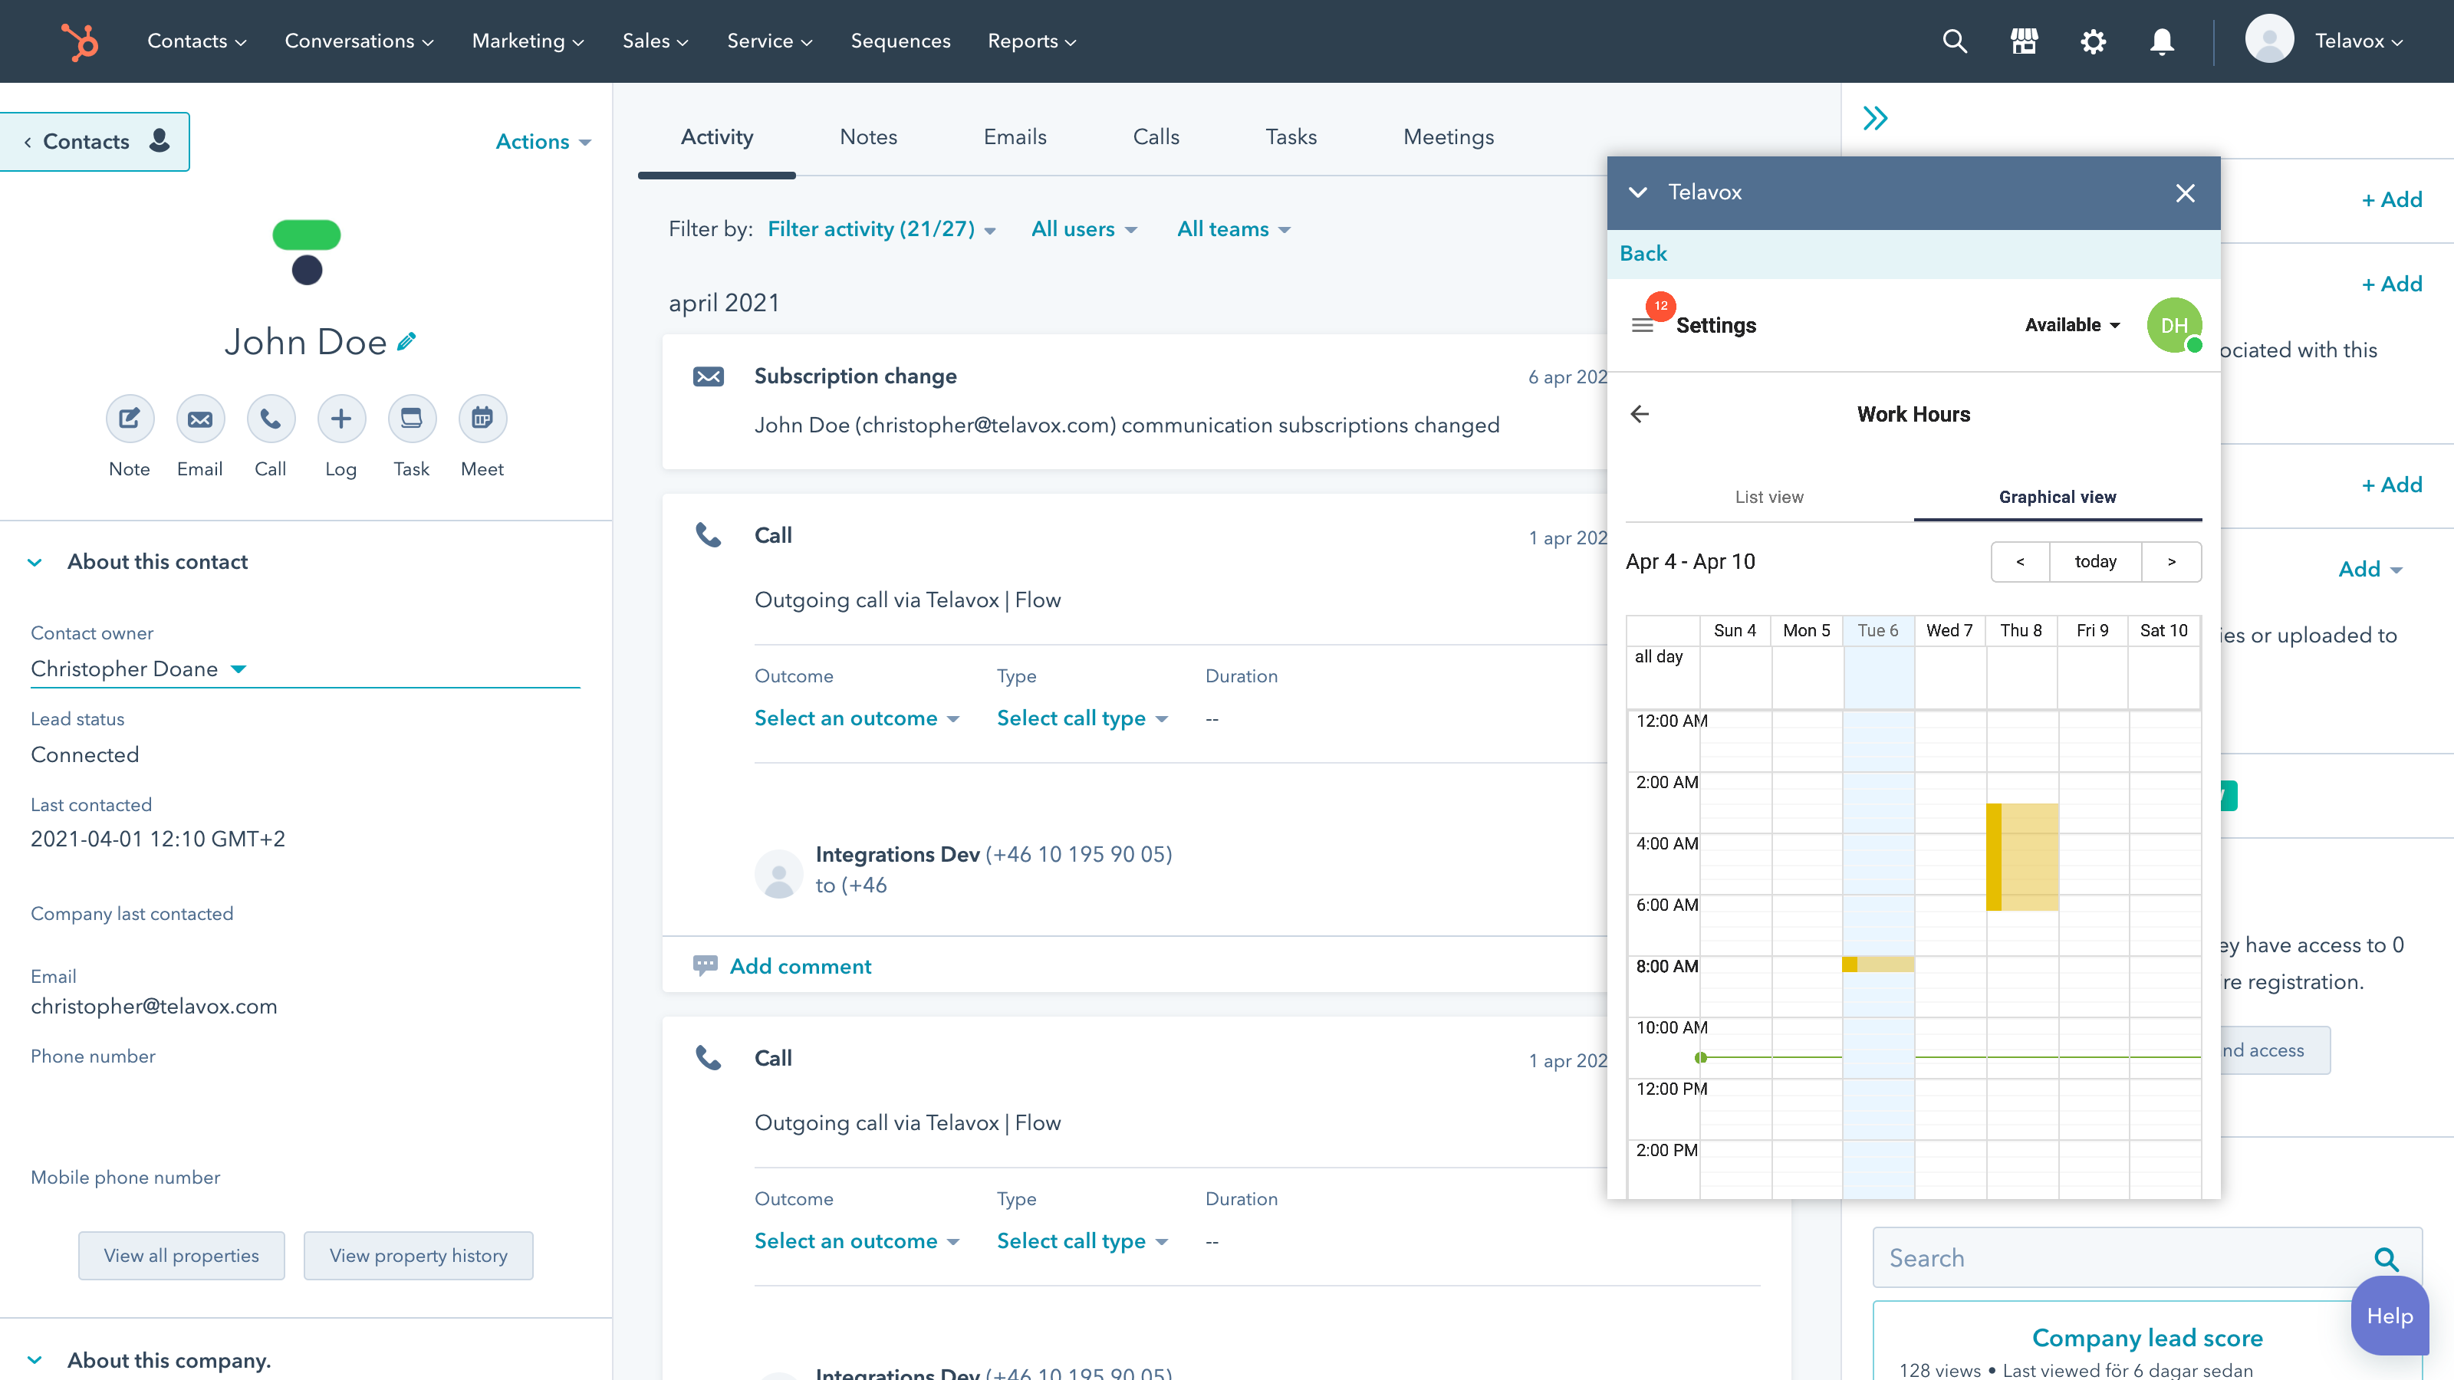Open the Marketing menu
Screen dimensions: 2454x1380
click(528, 41)
